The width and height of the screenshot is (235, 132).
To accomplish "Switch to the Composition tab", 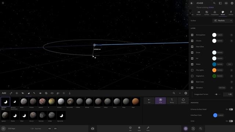I will pyautogui.click(x=215, y=13).
